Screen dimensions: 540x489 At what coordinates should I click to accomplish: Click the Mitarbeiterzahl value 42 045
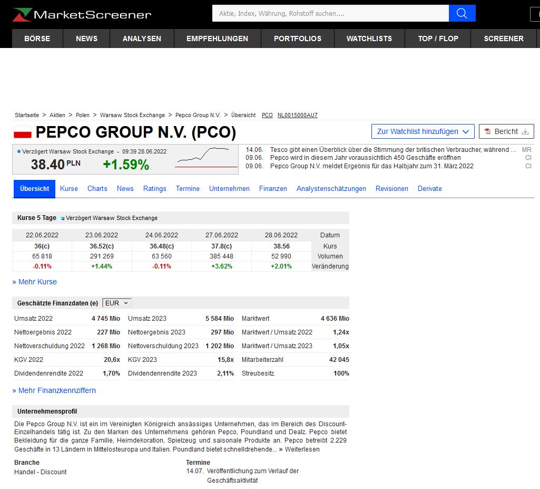[339, 359]
